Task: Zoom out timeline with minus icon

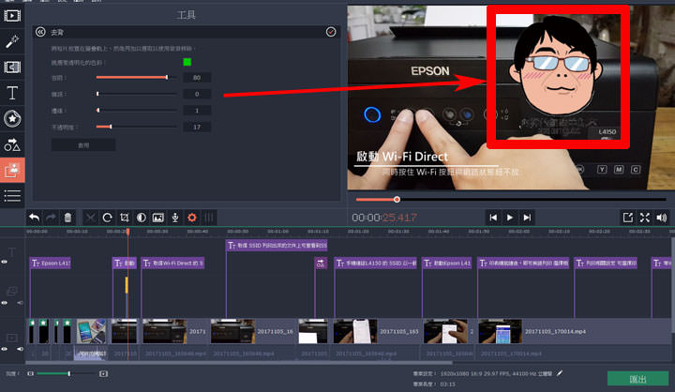Action: click(31, 373)
